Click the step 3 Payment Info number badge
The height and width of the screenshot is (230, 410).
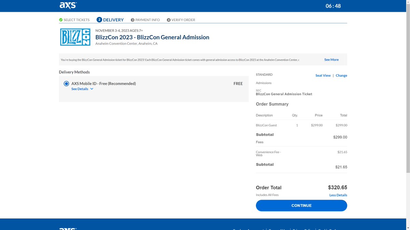pos(133,20)
